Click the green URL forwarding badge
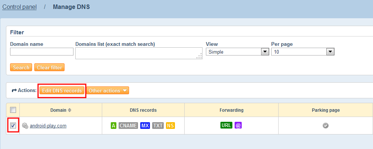Screen dimensions: 373x149 tap(226, 126)
